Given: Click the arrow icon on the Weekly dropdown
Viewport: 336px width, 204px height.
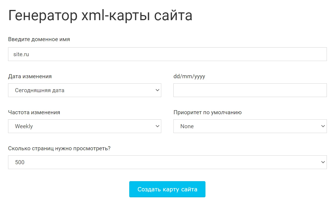Looking at the screenshot, I should (157, 126).
